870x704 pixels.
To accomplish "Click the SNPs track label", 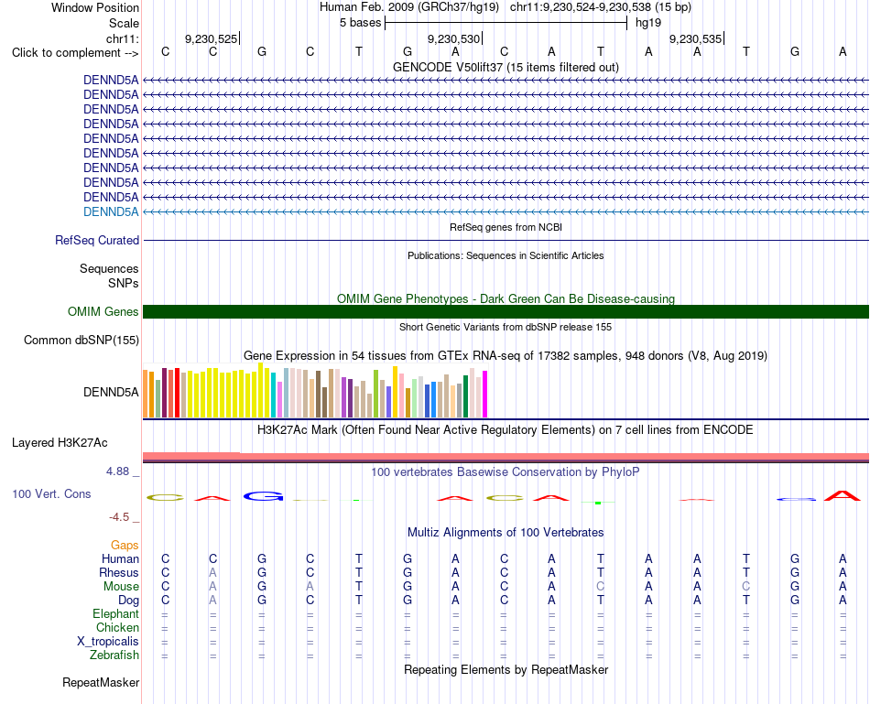I will [124, 283].
